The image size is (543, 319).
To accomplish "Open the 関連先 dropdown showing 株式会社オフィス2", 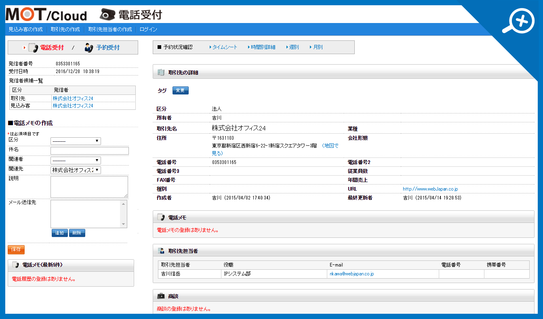I will pos(75,169).
